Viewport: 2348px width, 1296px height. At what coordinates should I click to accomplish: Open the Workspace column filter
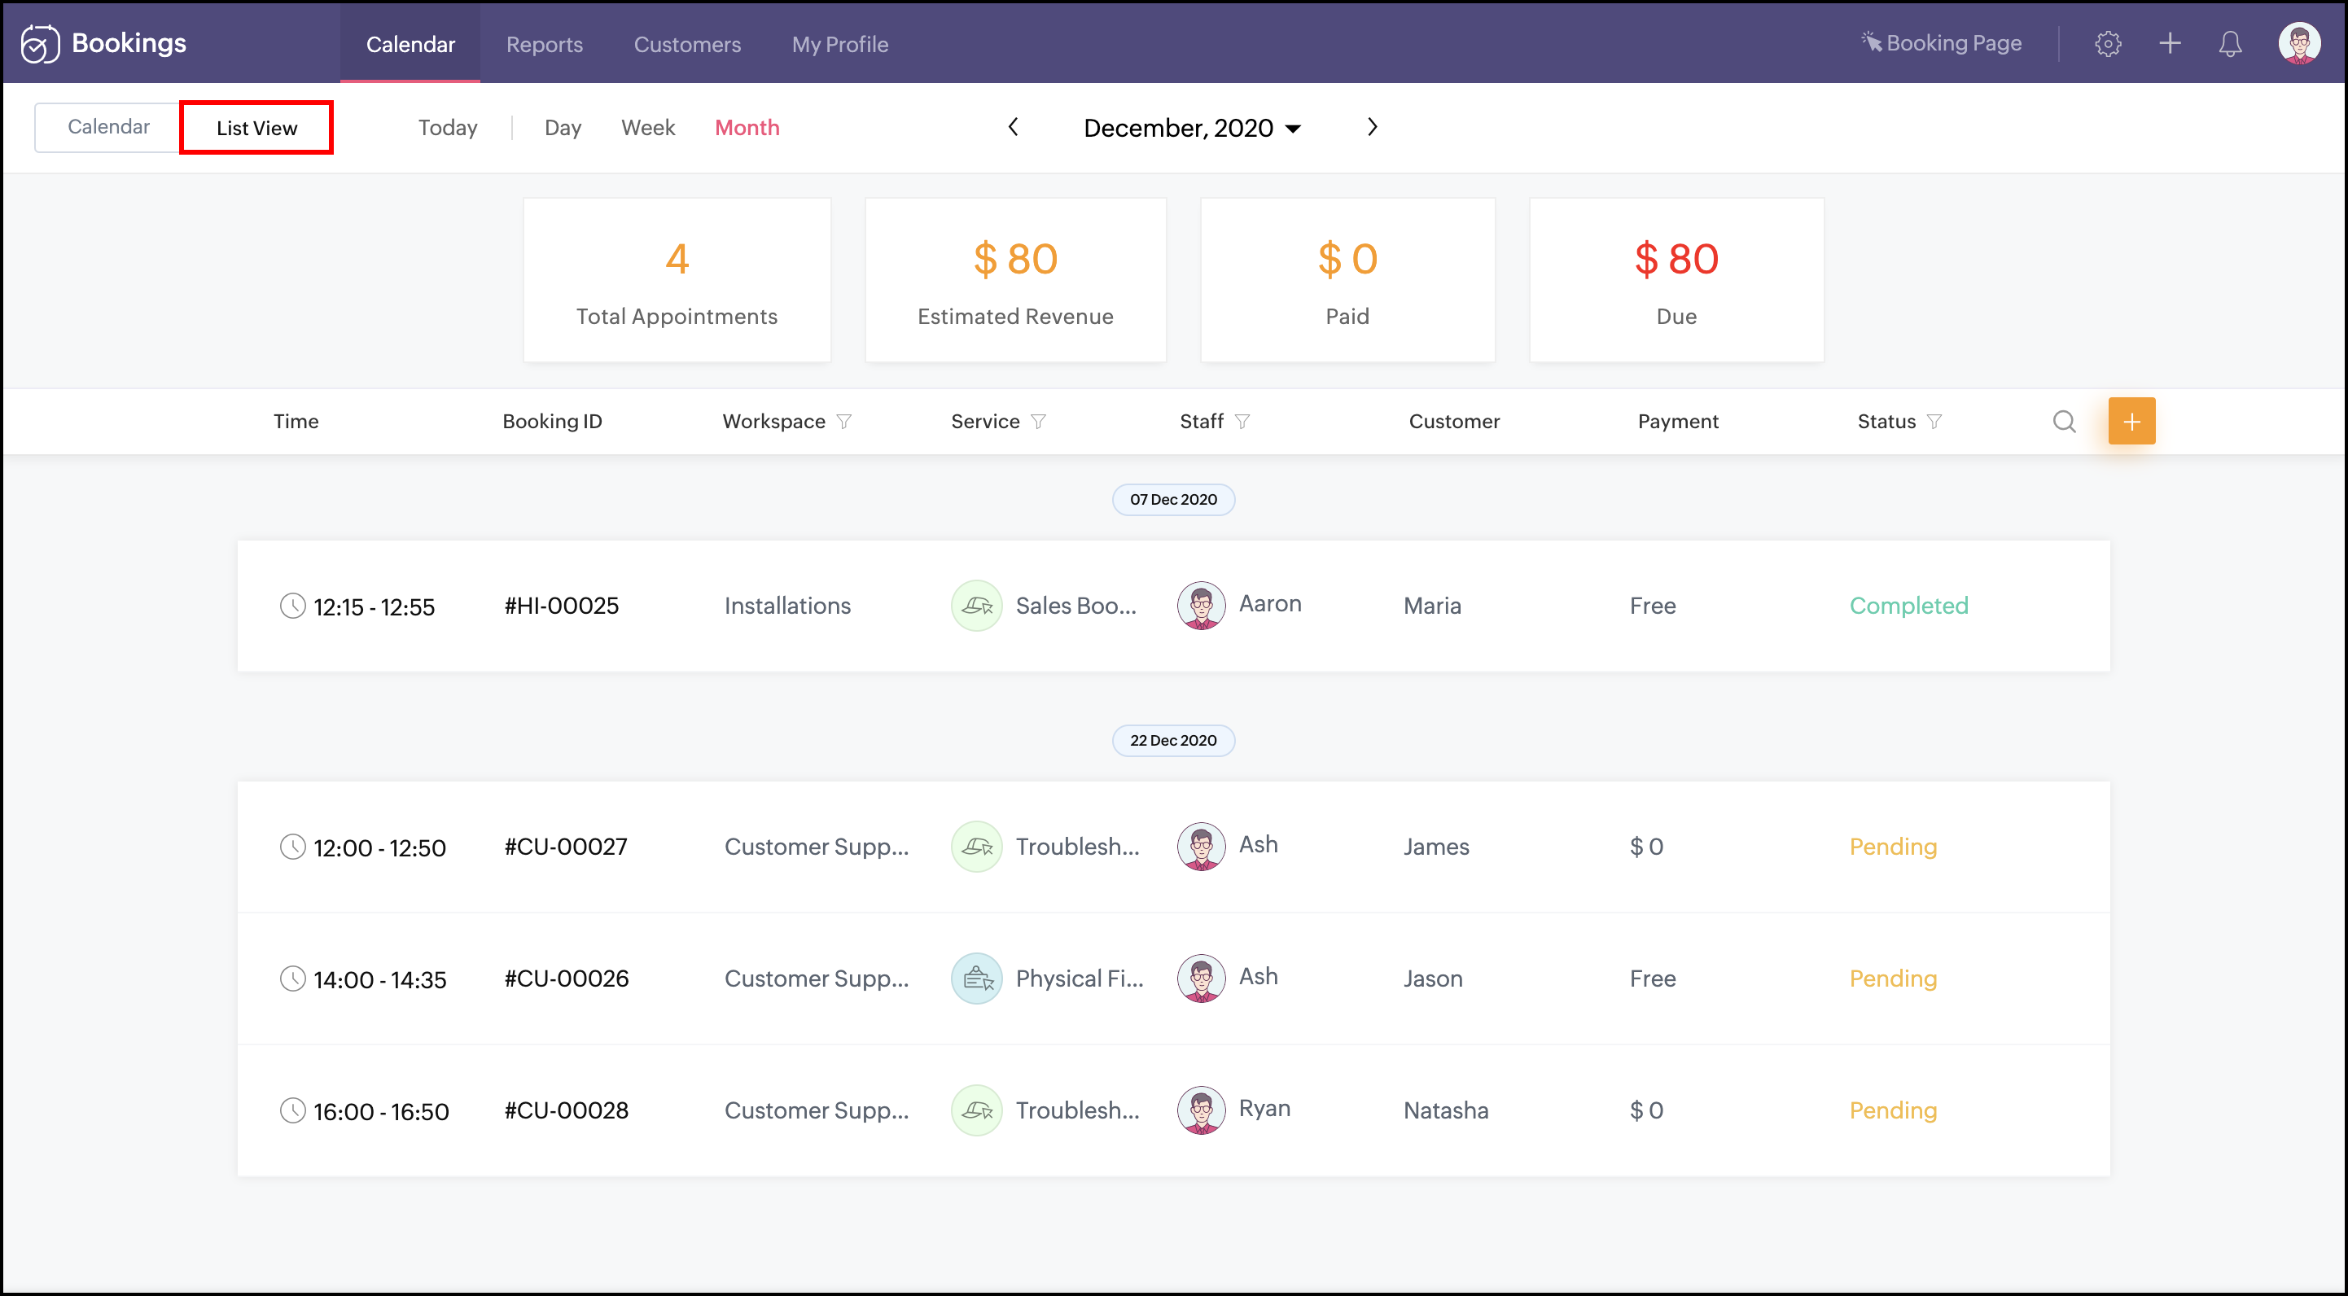(844, 421)
